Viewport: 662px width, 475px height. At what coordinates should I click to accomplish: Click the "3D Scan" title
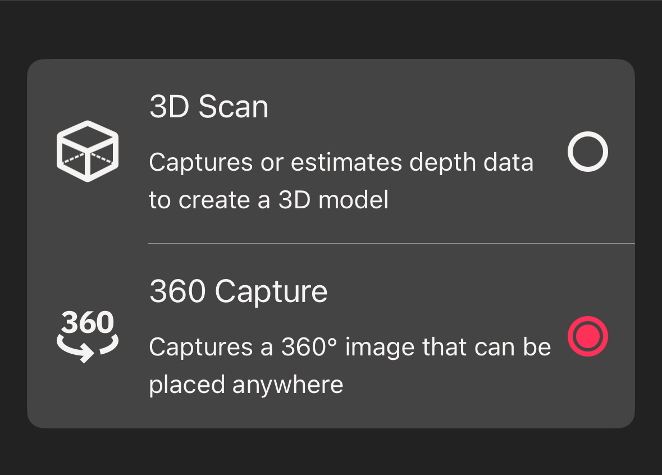point(209,107)
